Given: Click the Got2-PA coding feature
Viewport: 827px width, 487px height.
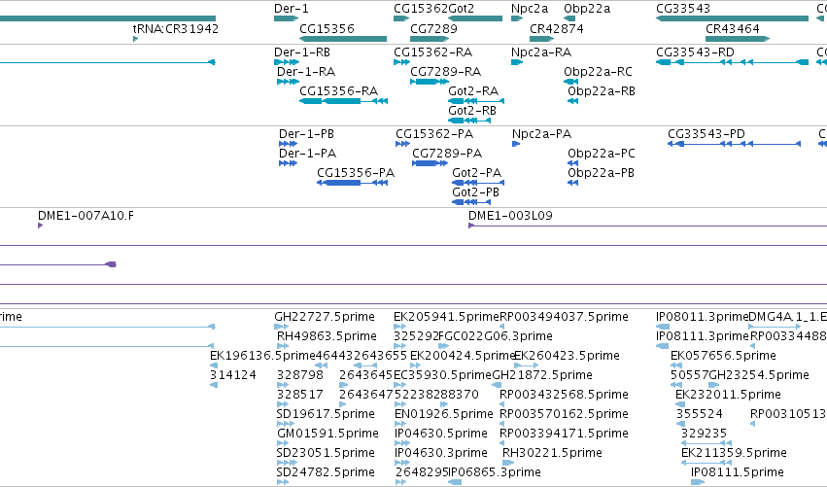Looking at the screenshot, I should (x=478, y=183).
